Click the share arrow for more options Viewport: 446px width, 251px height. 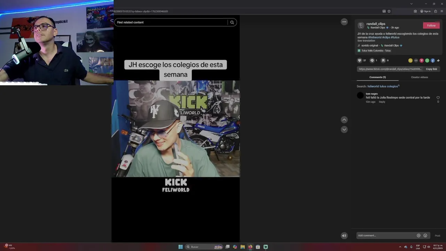(x=438, y=60)
